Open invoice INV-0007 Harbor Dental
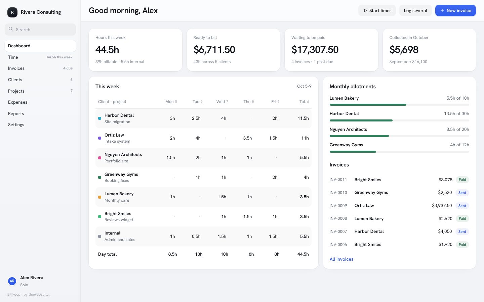484x302 pixels. point(399,232)
